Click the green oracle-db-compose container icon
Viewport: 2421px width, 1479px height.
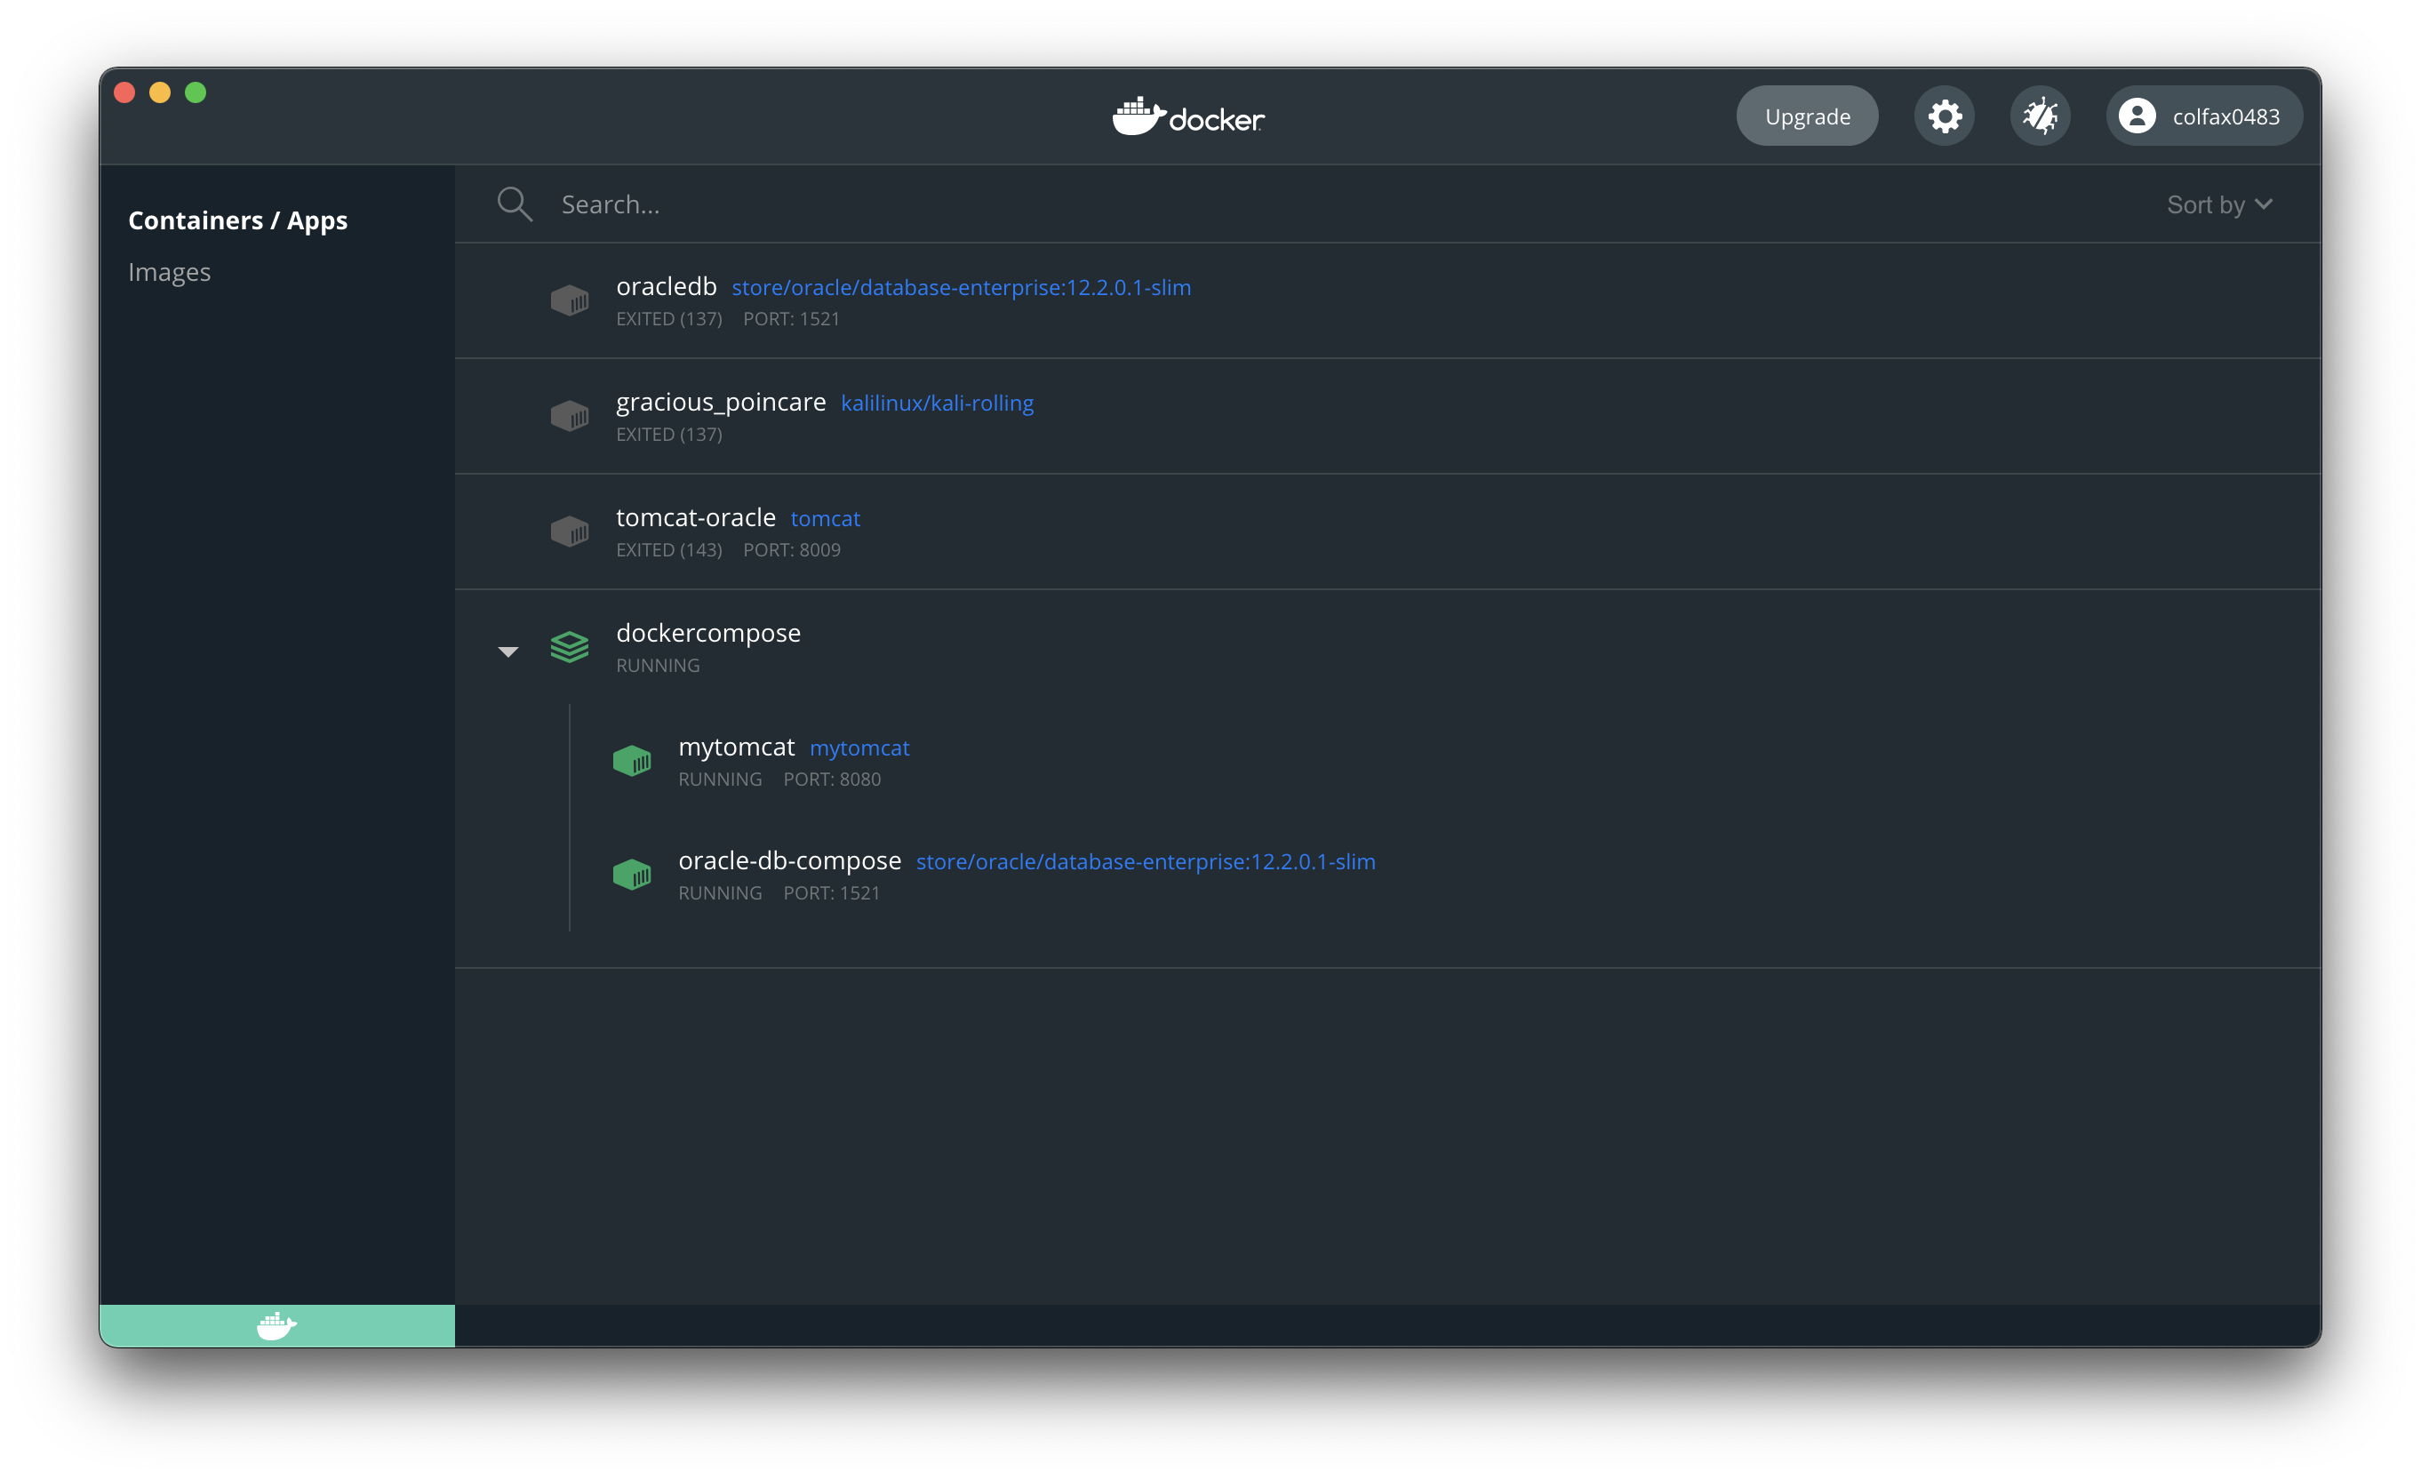[x=632, y=874]
